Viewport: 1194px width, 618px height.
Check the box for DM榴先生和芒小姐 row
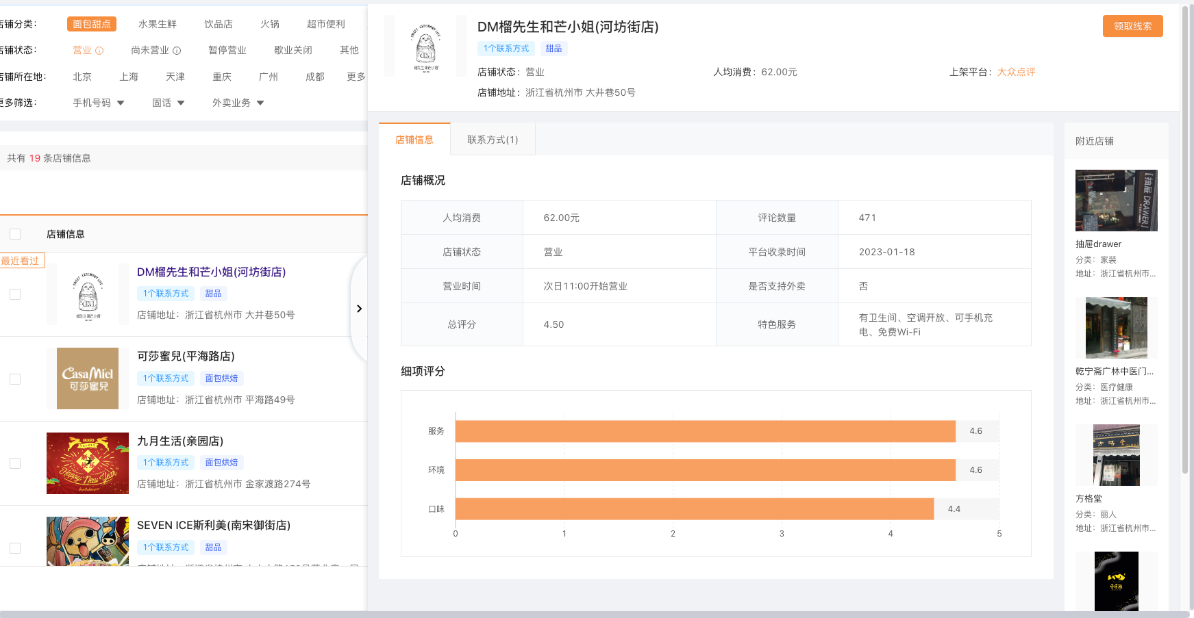pos(15,294)
